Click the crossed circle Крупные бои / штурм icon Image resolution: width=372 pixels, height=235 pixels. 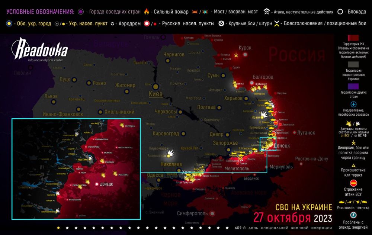click(221, 23)
